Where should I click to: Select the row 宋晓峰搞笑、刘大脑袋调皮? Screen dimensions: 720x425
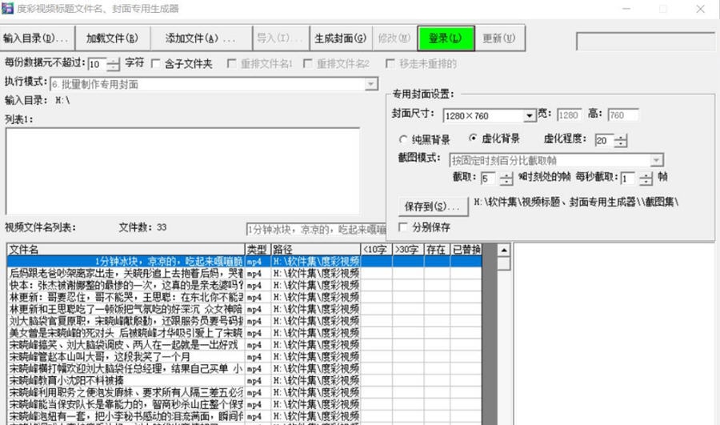[244, 345]
